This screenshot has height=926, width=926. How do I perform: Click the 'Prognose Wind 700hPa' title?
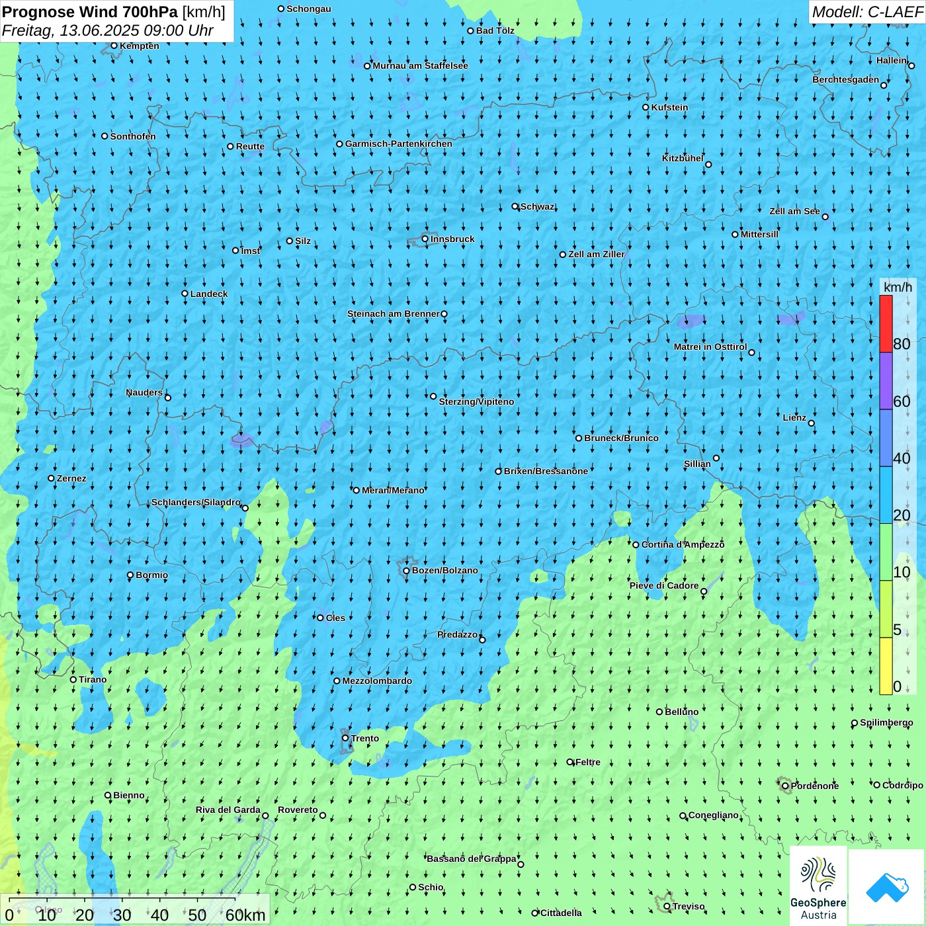[90, 11]
